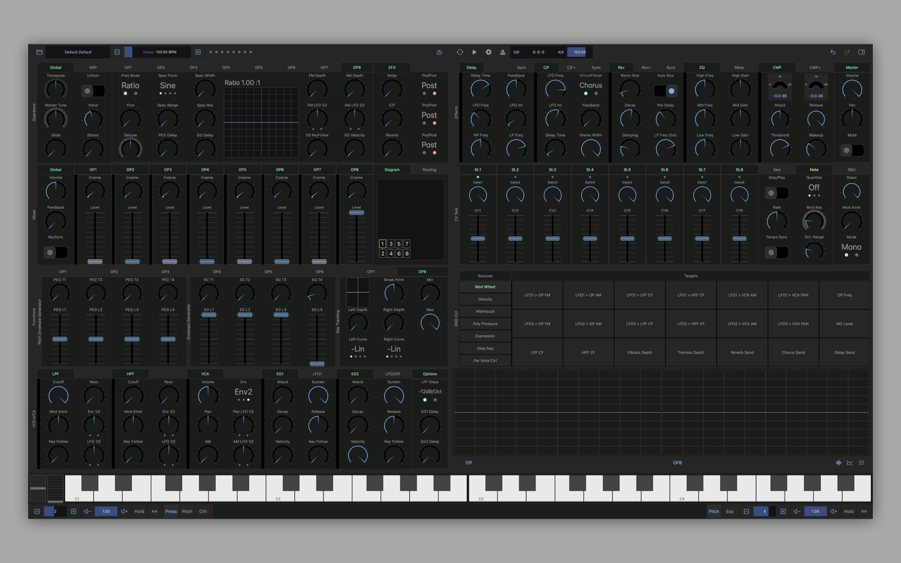Click volume-down speaker icon near Exp

pos(797,511)
